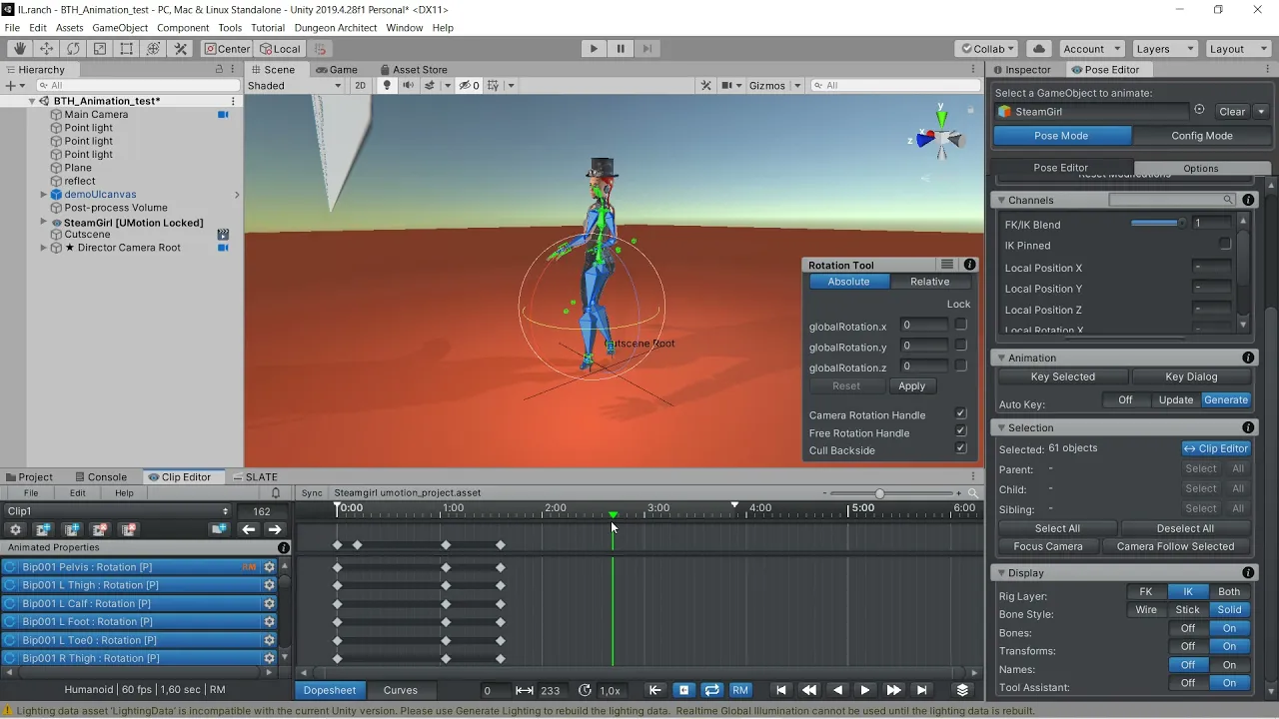Viewport: 1279px width, 719px height.
Task: Open Layers dropdown in toolbar
Action: click(x=1163, y=48)
